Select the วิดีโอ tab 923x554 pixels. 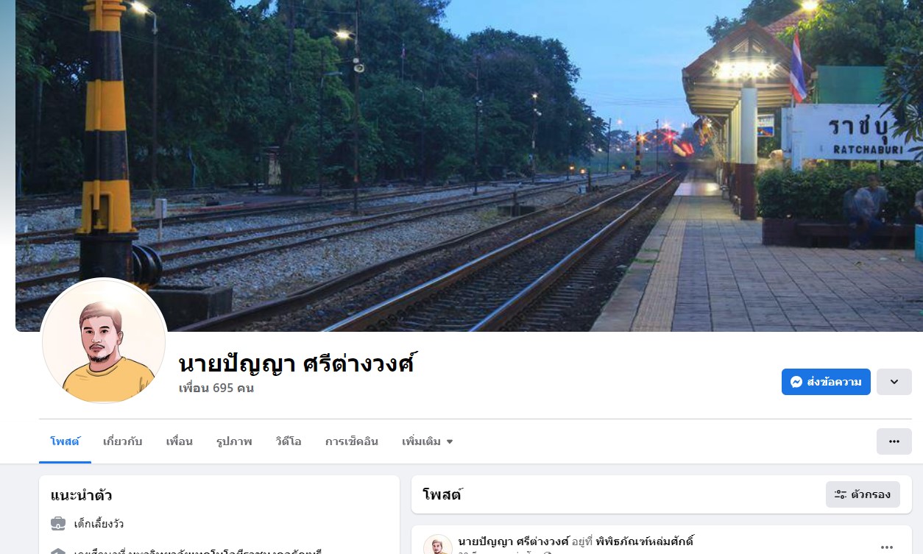(289, 441)
